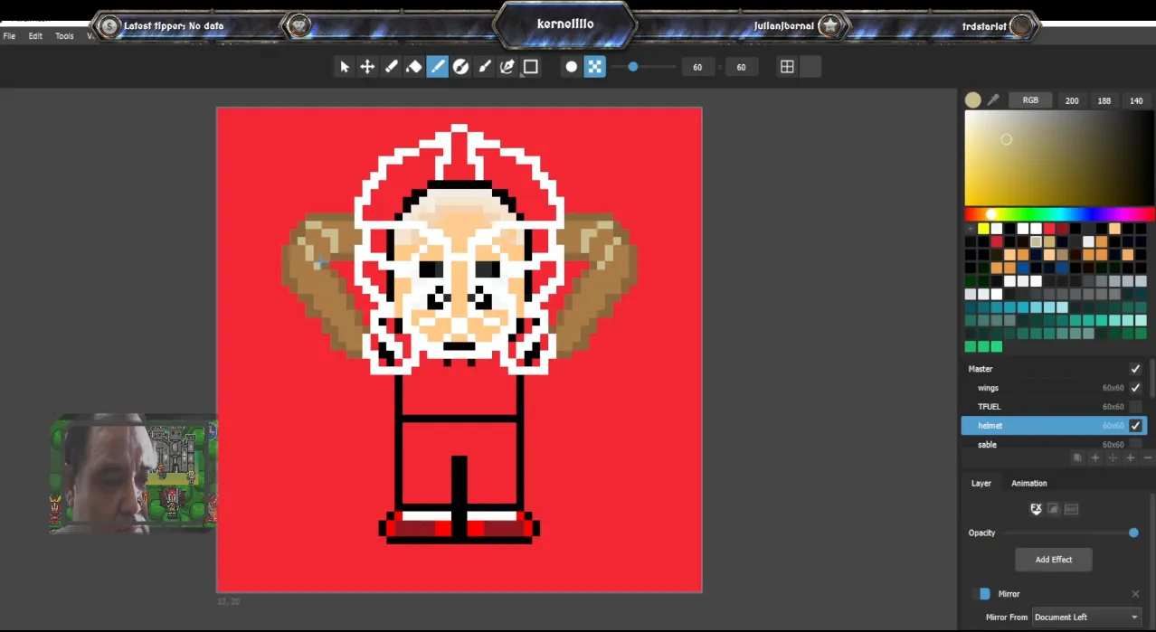Open the middle layer properties icon
This screenshot has height=632, width=1156.
point(1053,509)
